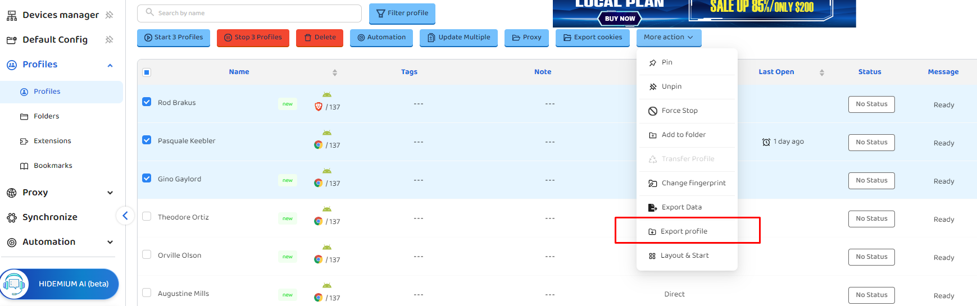Choose Change Fingerprint menu option
Screen dimensions: 977x306
[x=693, y=183]
